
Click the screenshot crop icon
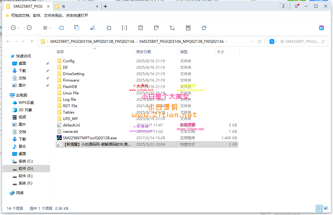pos(172,28)
